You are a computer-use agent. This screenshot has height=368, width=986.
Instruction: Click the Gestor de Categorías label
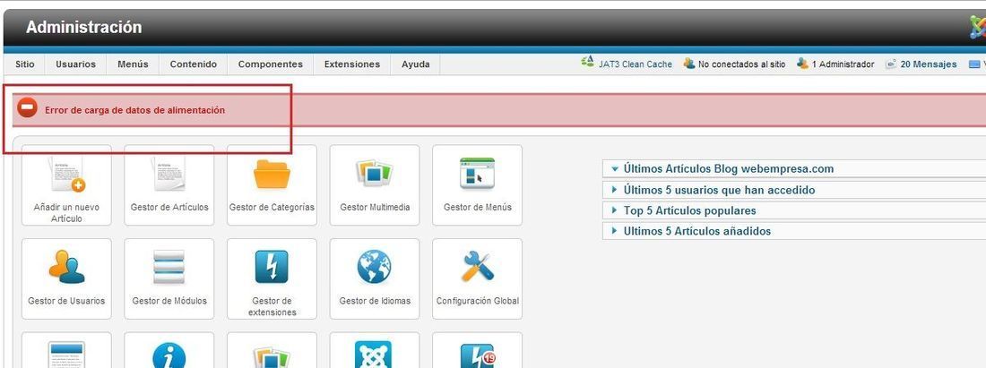272,207
